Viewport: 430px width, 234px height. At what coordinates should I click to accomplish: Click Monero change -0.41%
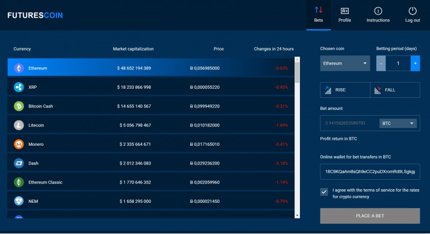tap(281, 144)
